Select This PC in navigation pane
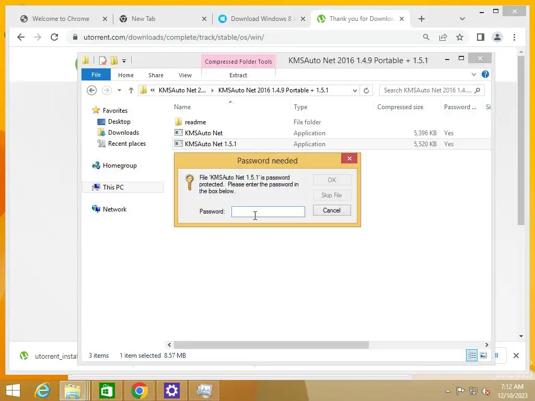The image size is (535, 401). [x=113, y=187]
